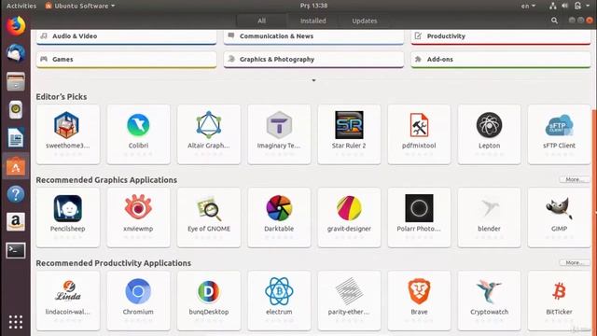The image size is (597, 336).
Task: Open the BitTicker app tile
Action: tap(560, 301)
